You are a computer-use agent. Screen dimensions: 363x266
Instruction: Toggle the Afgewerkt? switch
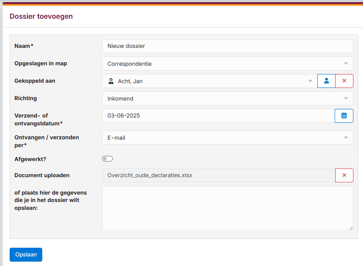(x=107, y=158)
